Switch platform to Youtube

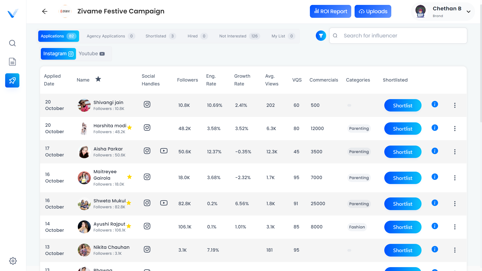pyautogui.click(x=92, y=54)
